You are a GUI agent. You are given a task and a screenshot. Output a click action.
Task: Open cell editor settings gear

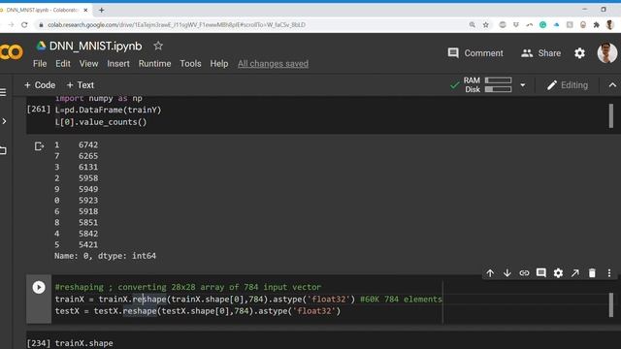(x=559, y=273)
